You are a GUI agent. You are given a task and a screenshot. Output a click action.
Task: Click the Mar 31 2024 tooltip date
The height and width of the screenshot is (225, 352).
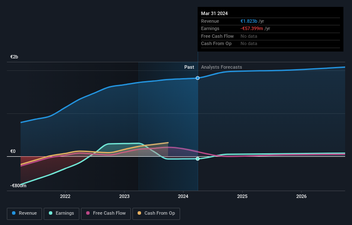pos(214,13)
